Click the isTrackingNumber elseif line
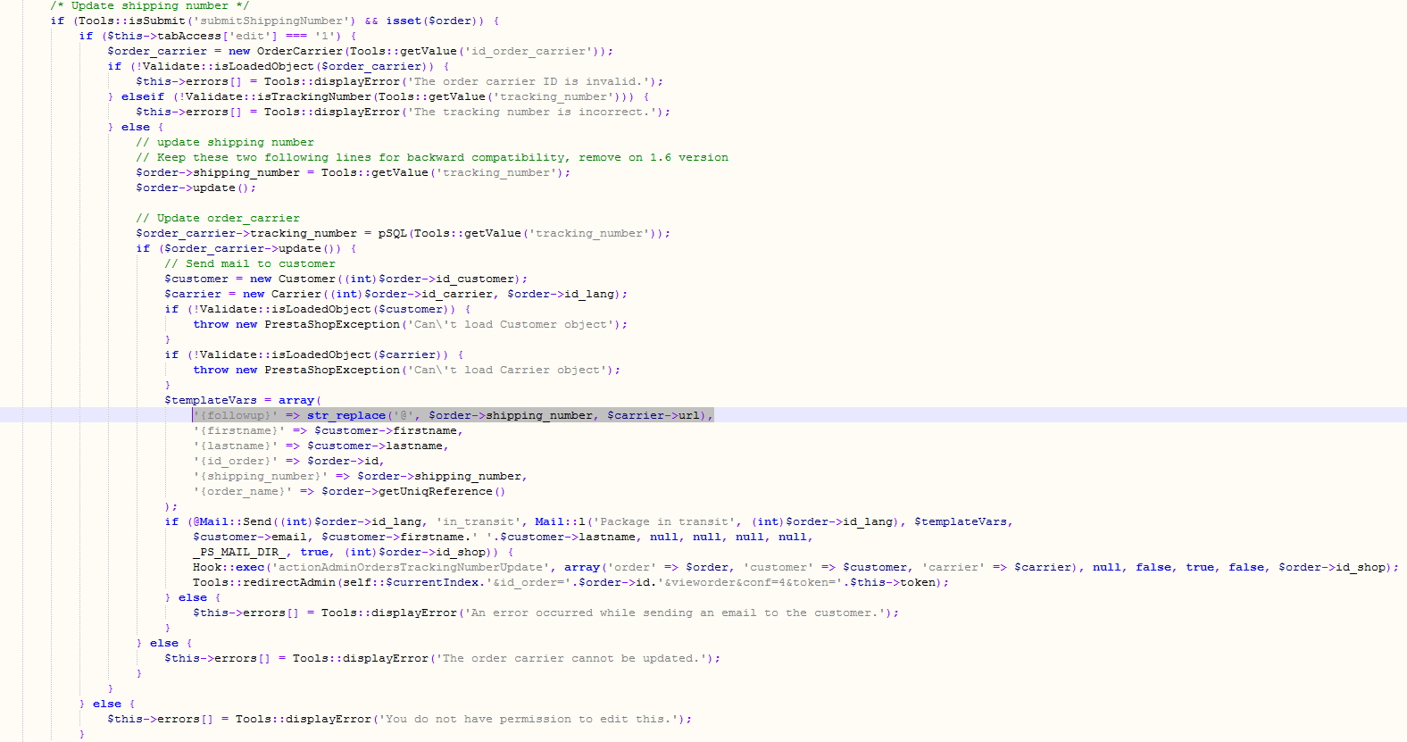Image resolution: width=1407 pixels, height=742 pixels. [x=379, y=96]
